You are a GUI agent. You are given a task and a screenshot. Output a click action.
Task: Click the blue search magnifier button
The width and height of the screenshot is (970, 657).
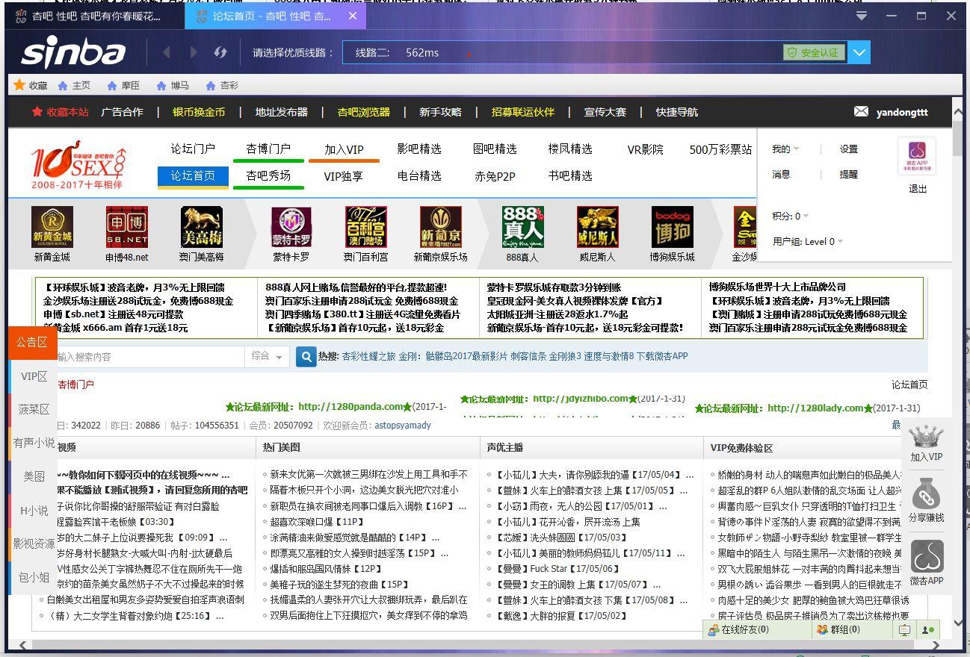pyautogui.click(x=306, y=357)
